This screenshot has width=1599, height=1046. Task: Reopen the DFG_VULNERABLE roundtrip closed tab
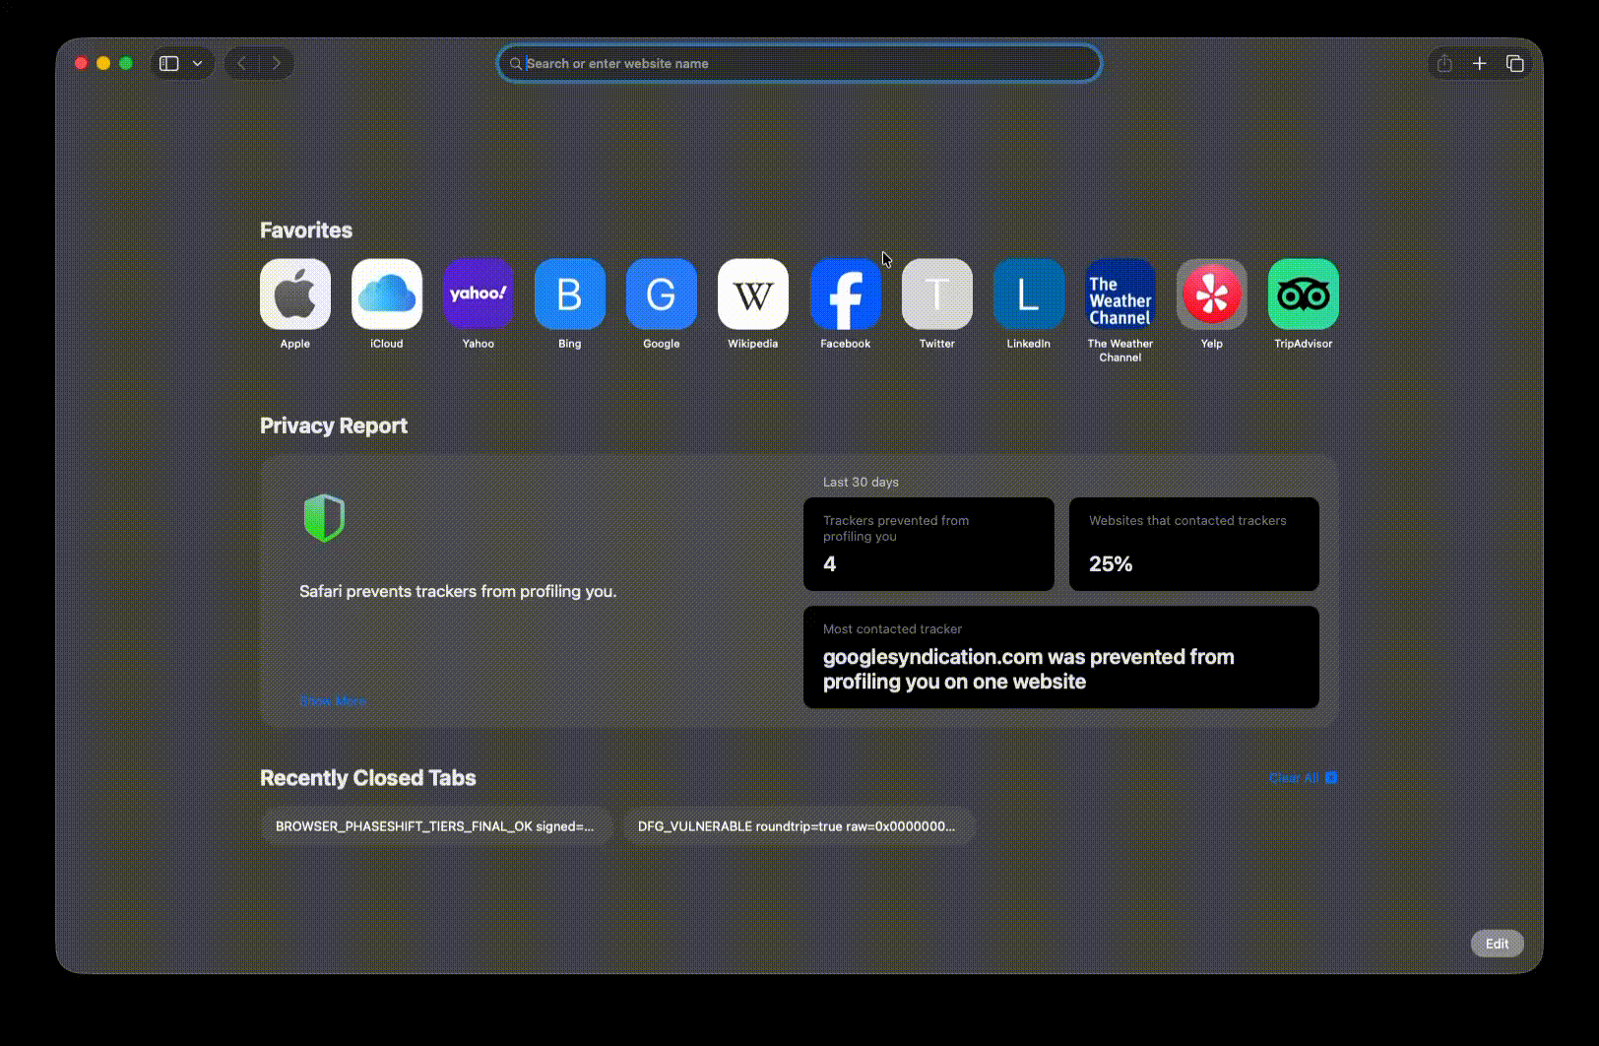(x=799, y=826)
